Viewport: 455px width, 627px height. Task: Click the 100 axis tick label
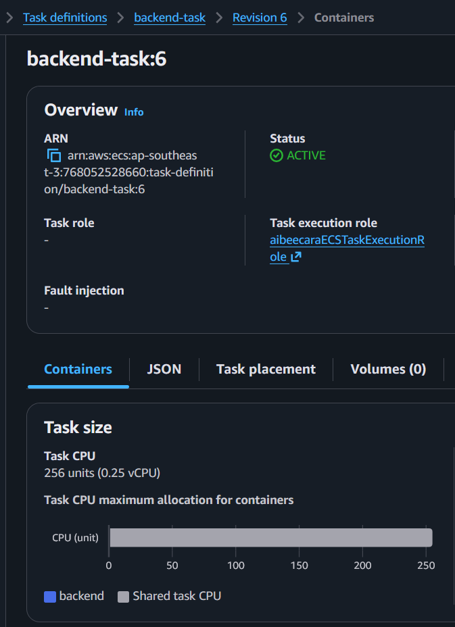coord(236,566)
